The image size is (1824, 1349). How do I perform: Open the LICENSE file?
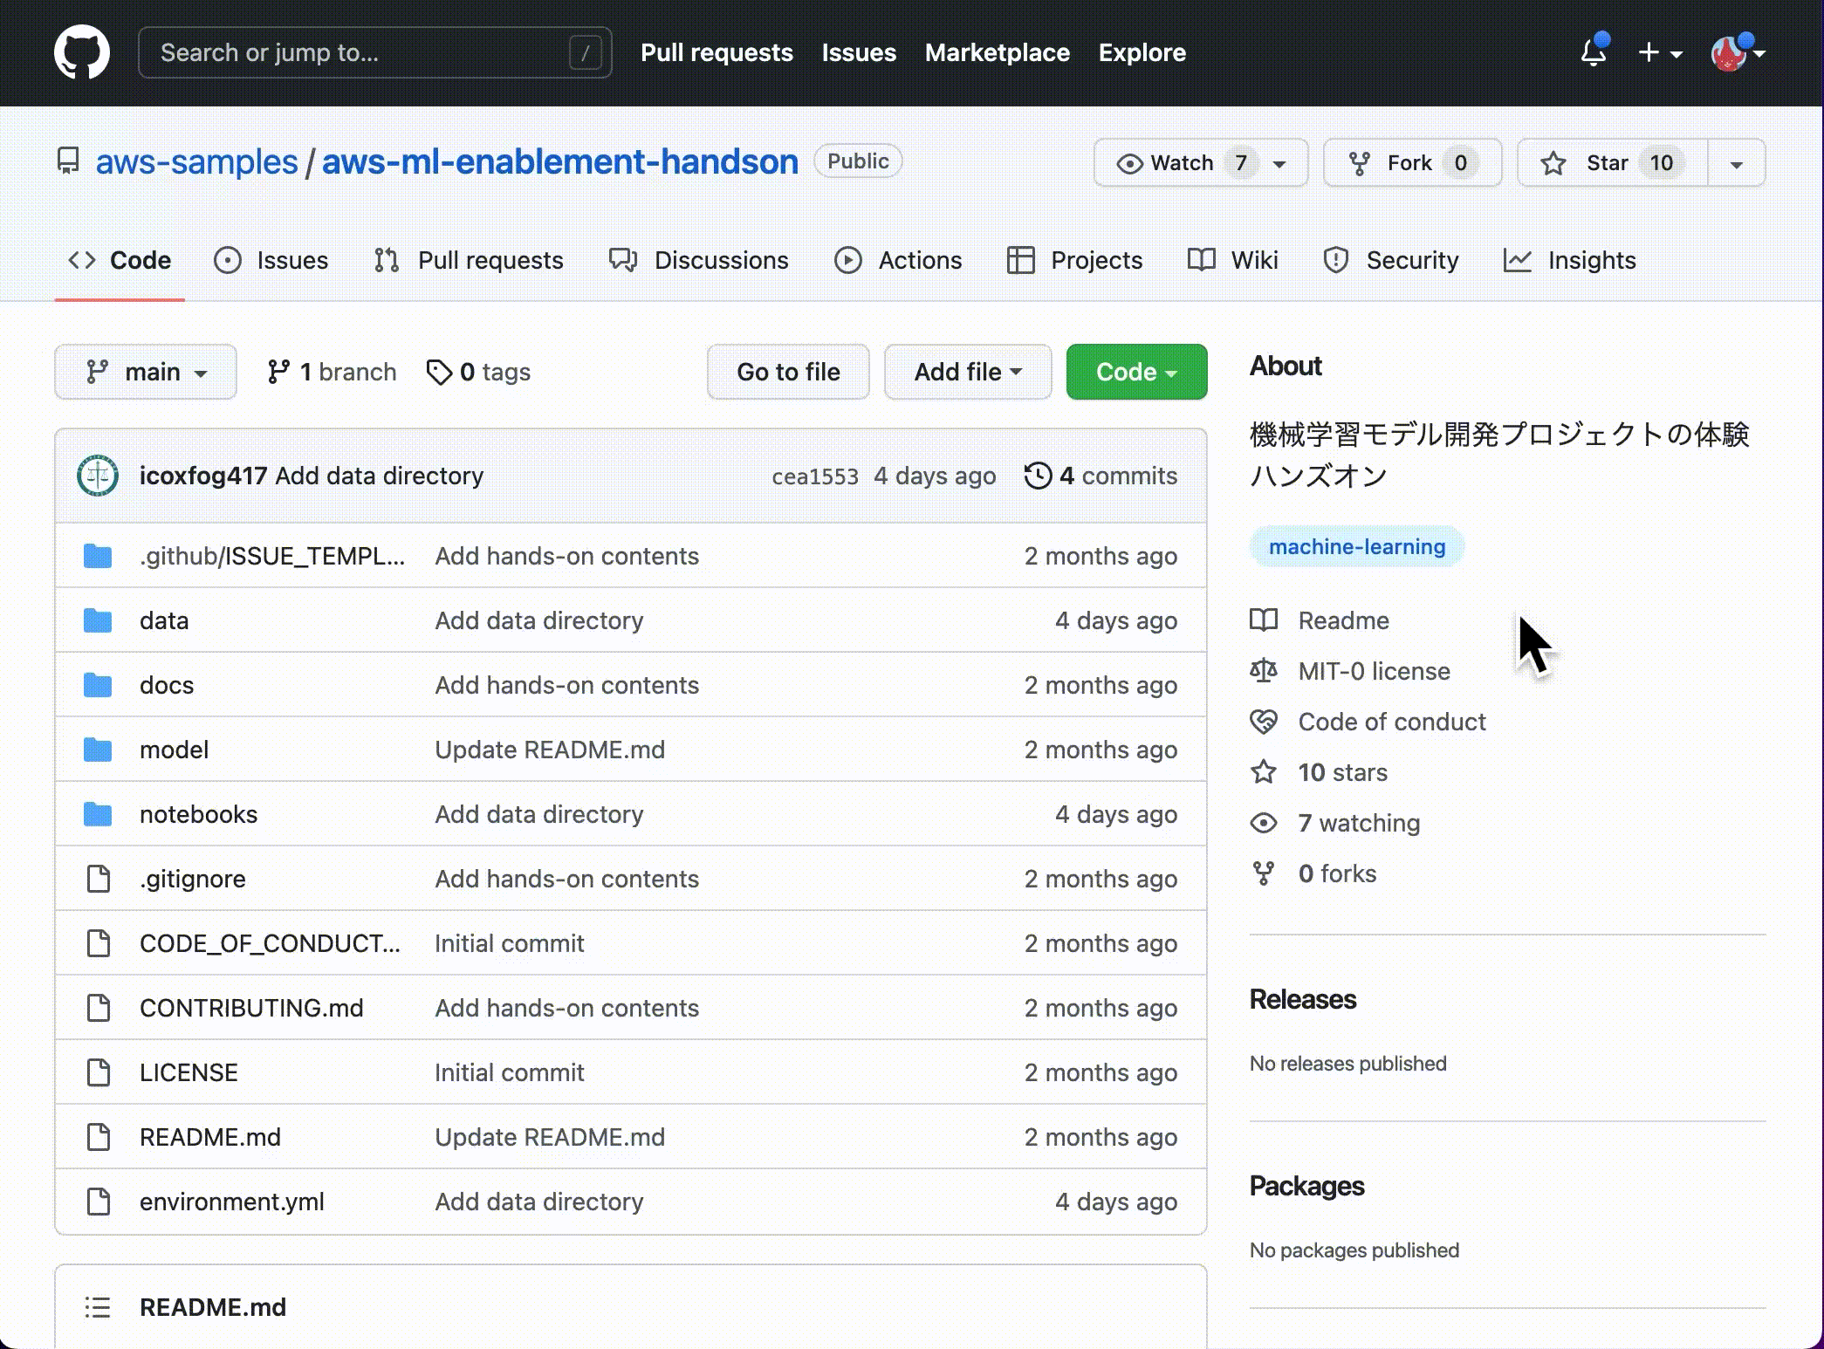(189, 1072)
